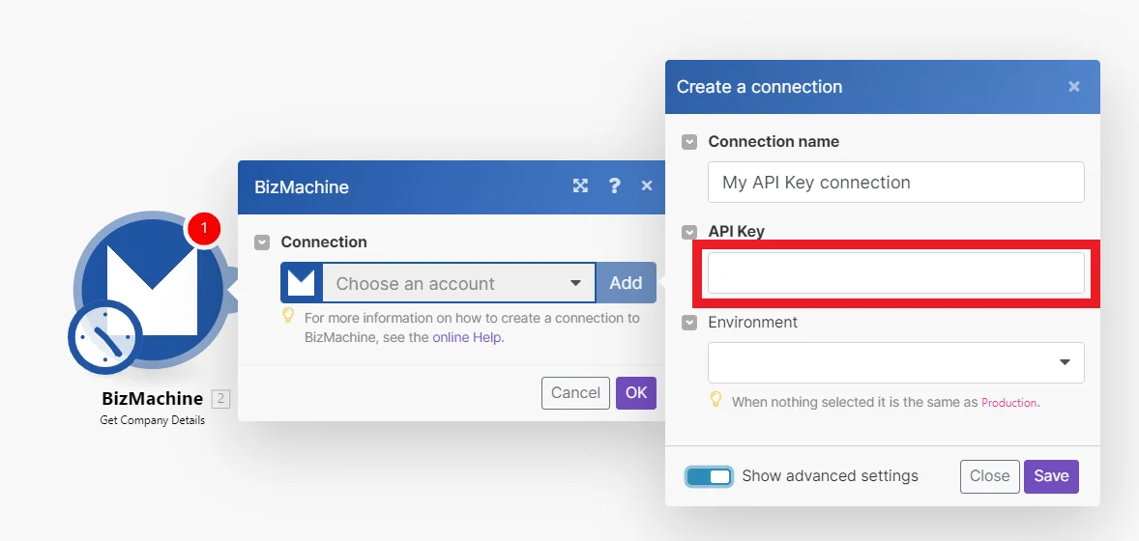
Task: Close the BizMachine dialog
Action: (647, 185)
